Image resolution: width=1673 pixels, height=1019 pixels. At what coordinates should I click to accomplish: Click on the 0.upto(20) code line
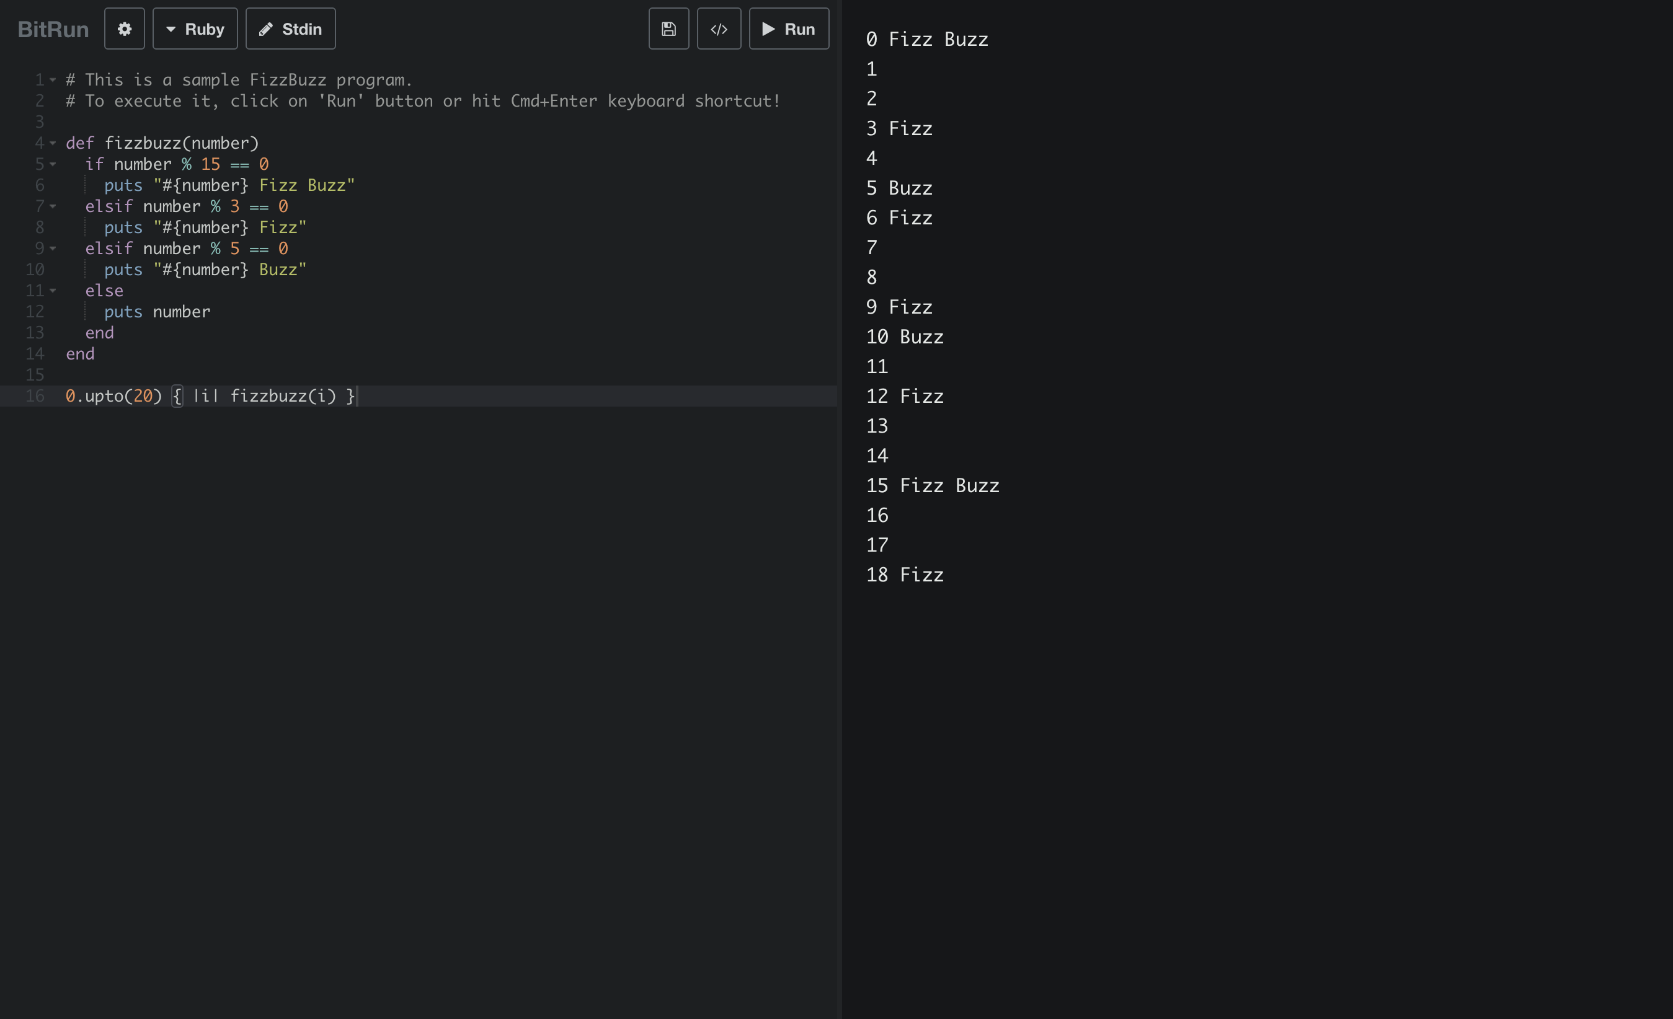click(210, 396)
